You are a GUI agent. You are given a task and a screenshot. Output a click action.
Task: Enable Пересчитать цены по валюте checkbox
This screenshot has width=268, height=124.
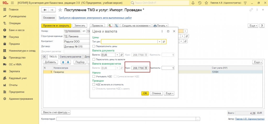pyautogui.click(x=93, y=59)
